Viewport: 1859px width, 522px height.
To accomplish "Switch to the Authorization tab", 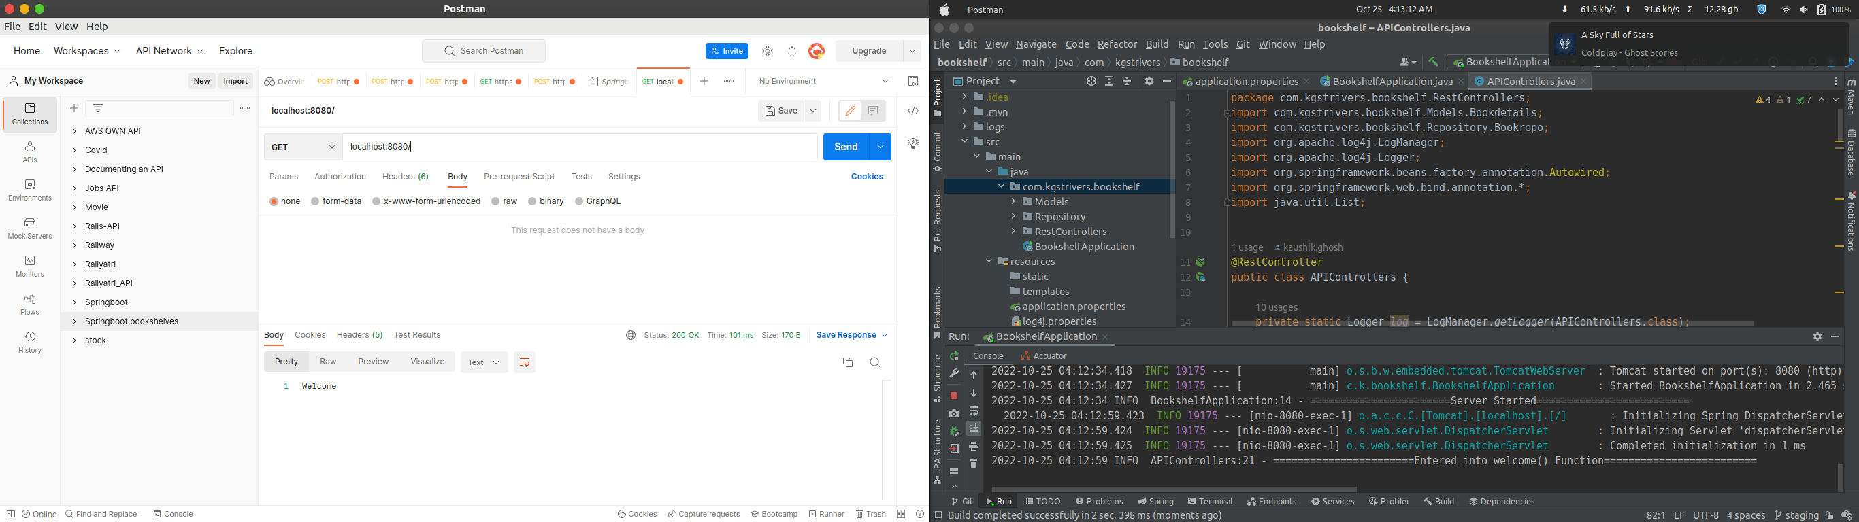I will (x=340, y=177).
